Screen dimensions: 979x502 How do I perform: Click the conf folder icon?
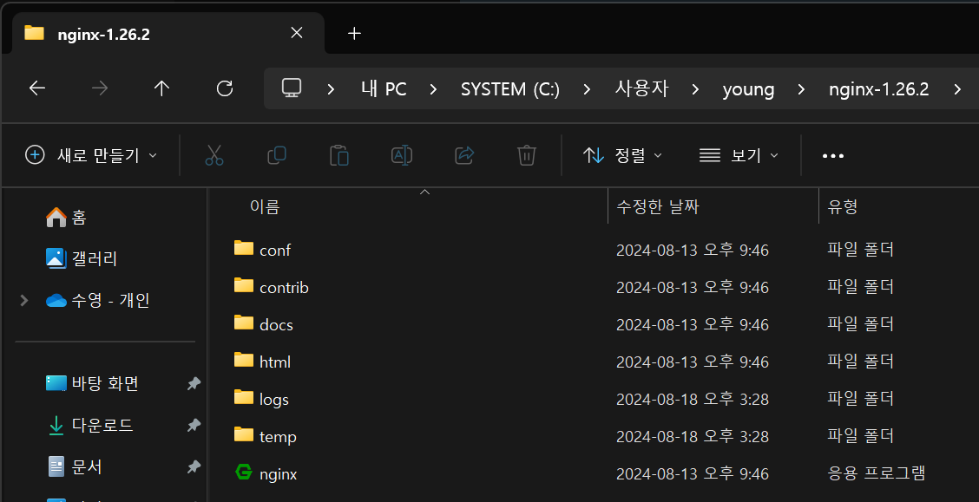pos(244,248)
